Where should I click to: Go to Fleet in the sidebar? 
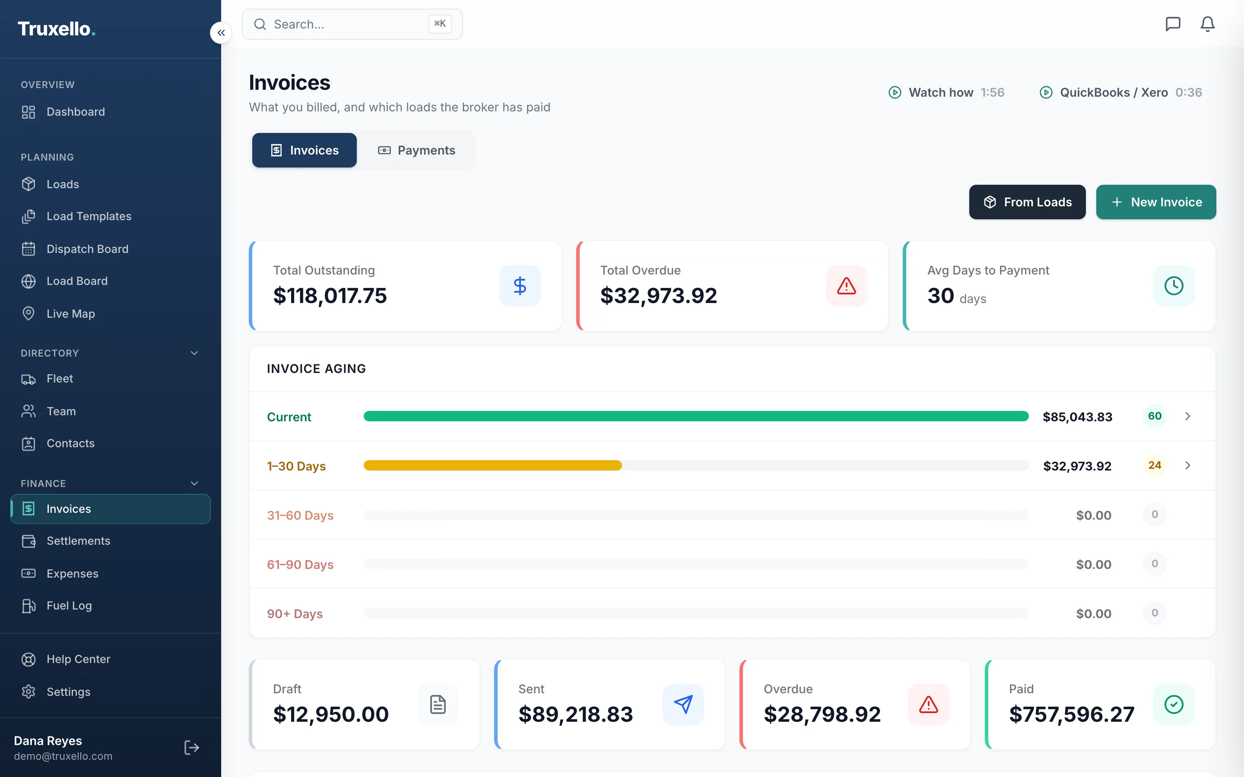tap(111, 379)
